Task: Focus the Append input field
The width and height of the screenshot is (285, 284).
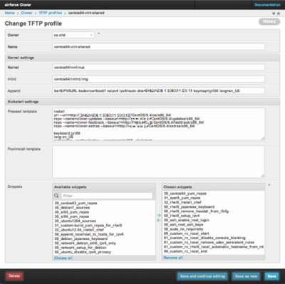Action: (158, 90)
